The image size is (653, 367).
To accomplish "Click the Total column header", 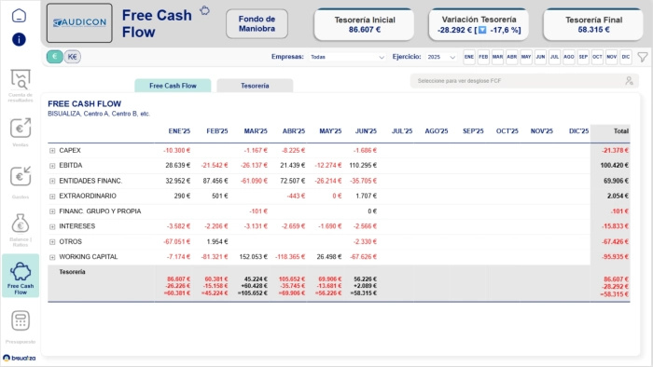I will coord(621,131).
